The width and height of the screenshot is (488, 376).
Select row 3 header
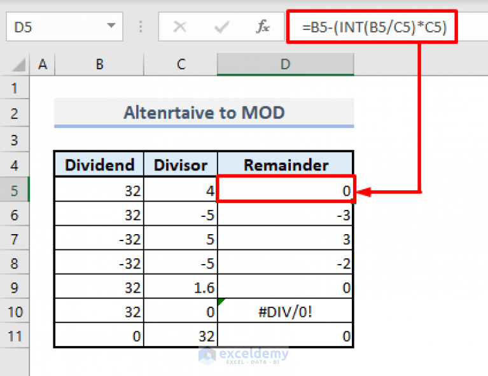coord(15,140)
